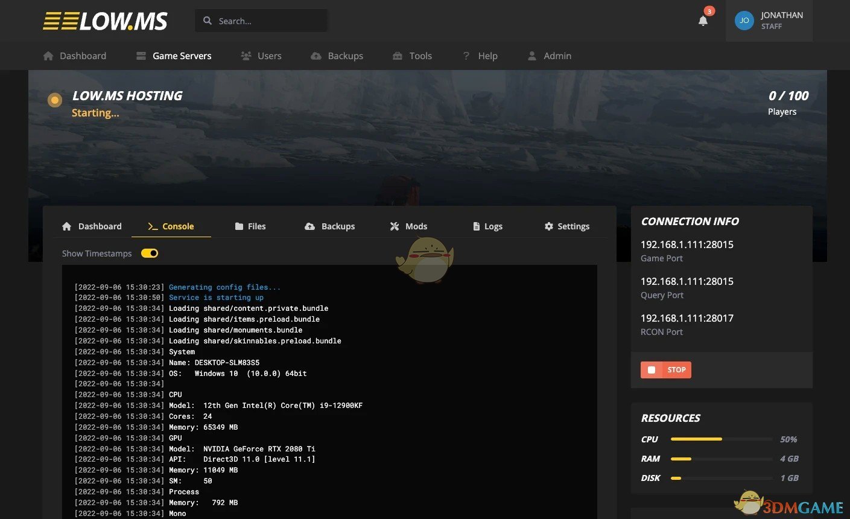
Task: Switch to server panel Backups tab
Action: 330,226
